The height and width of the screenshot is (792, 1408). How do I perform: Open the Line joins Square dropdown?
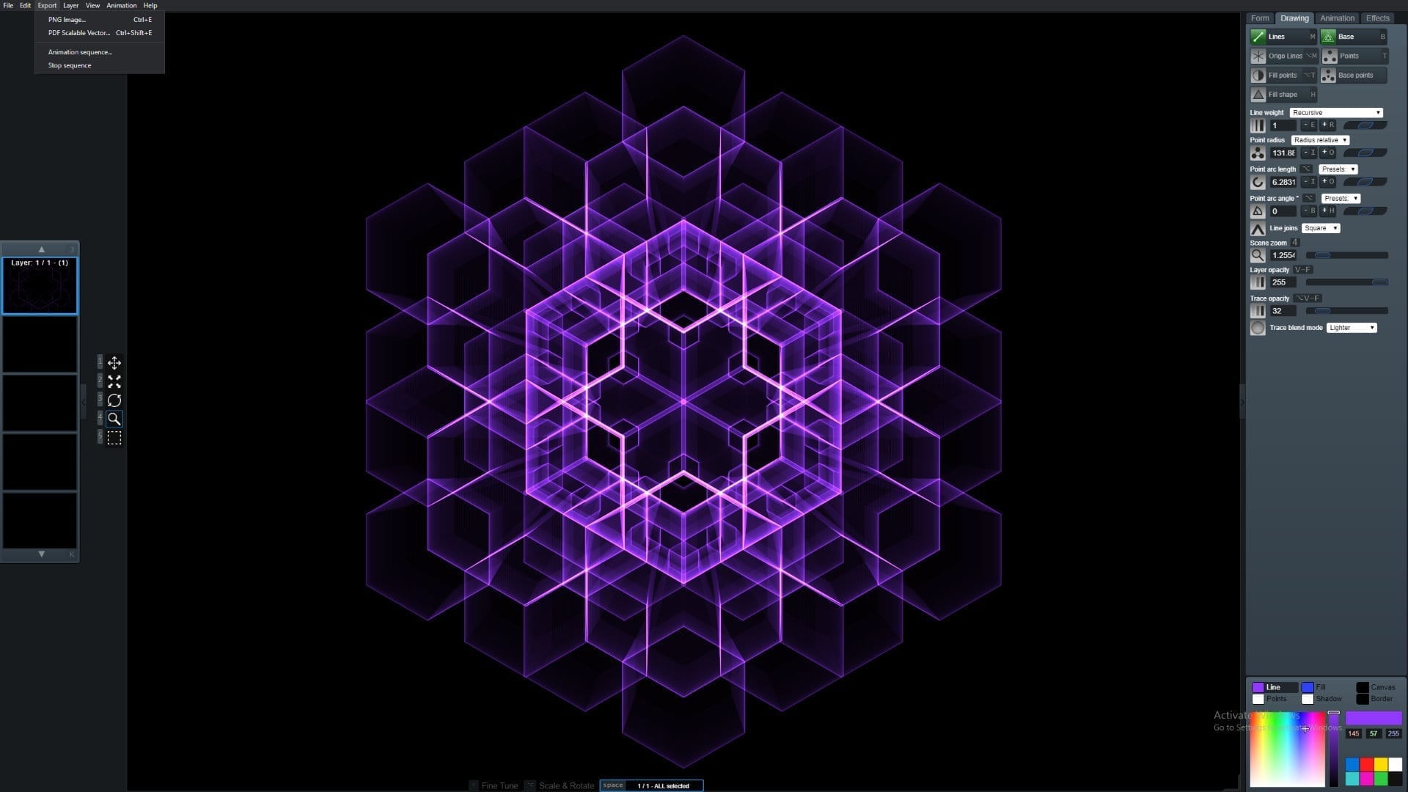[1321, 228]
